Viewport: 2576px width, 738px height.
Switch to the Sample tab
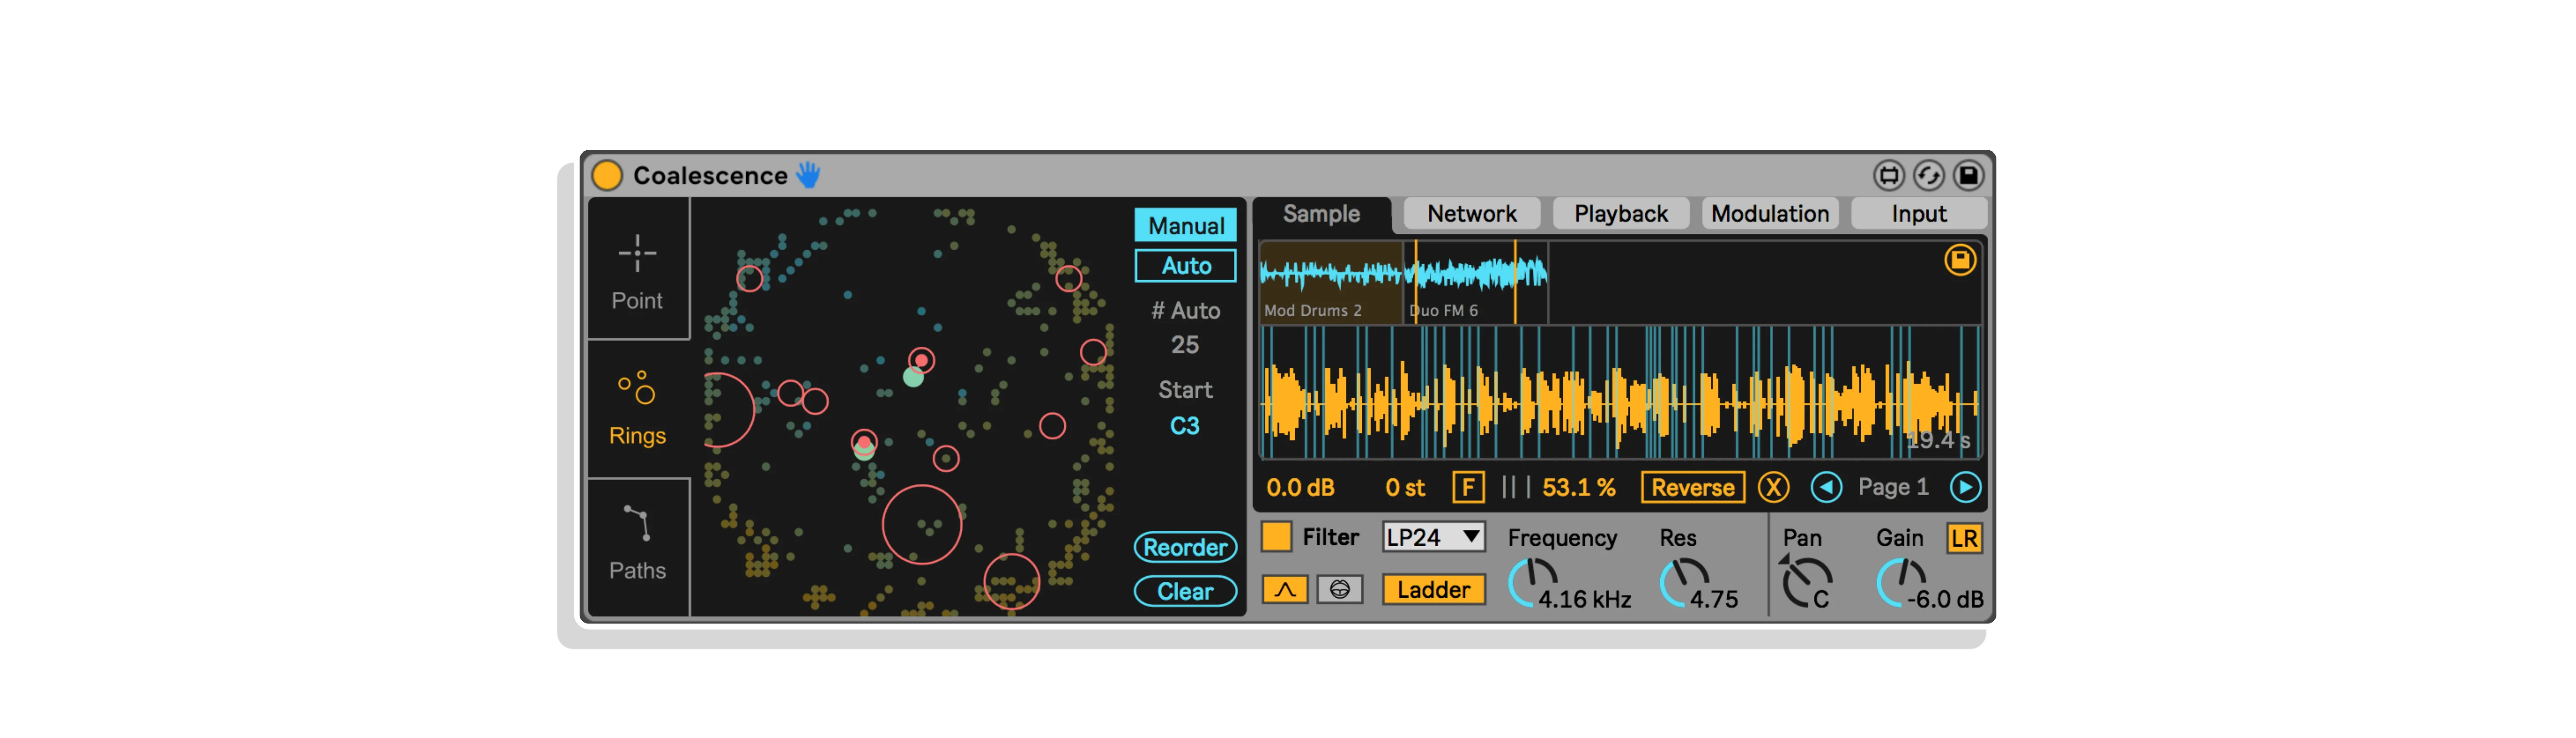pos(1321,214)
